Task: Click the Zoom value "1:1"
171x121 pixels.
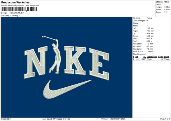Action: pyautogui.click(x=165, y=12)
